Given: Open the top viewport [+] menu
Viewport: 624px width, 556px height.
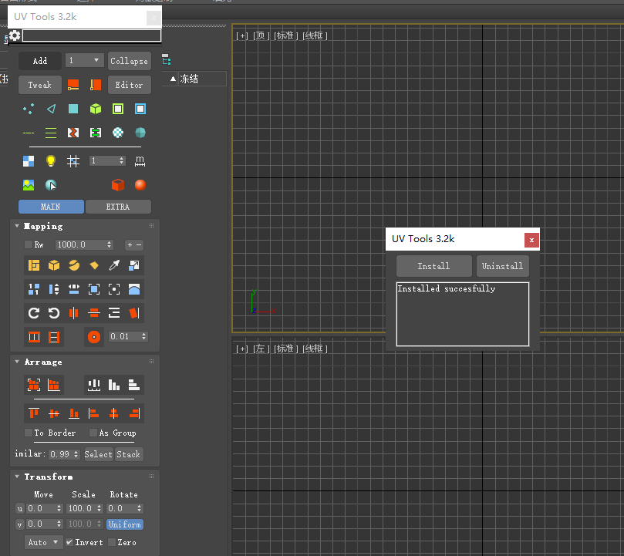Looking at the screenshot, I should pos(242,35).
